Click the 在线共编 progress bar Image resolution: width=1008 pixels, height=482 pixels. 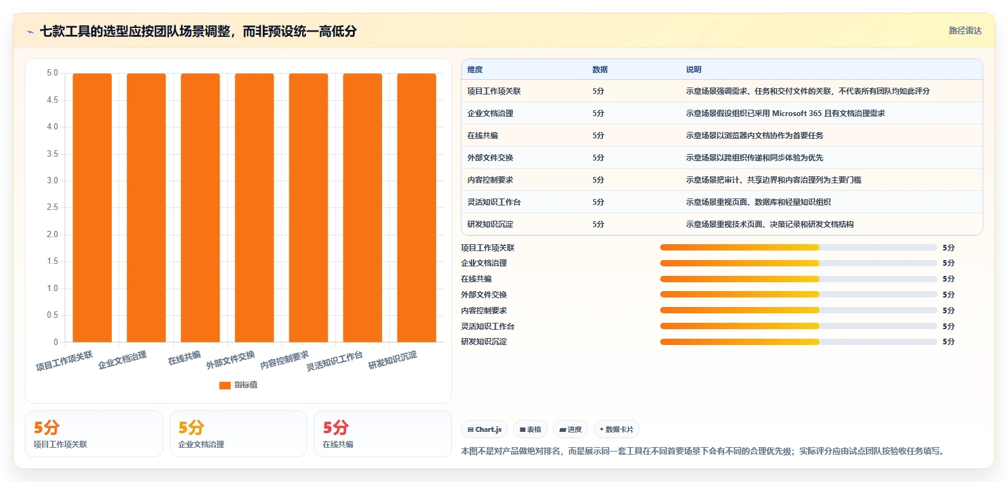click(799, 279)
